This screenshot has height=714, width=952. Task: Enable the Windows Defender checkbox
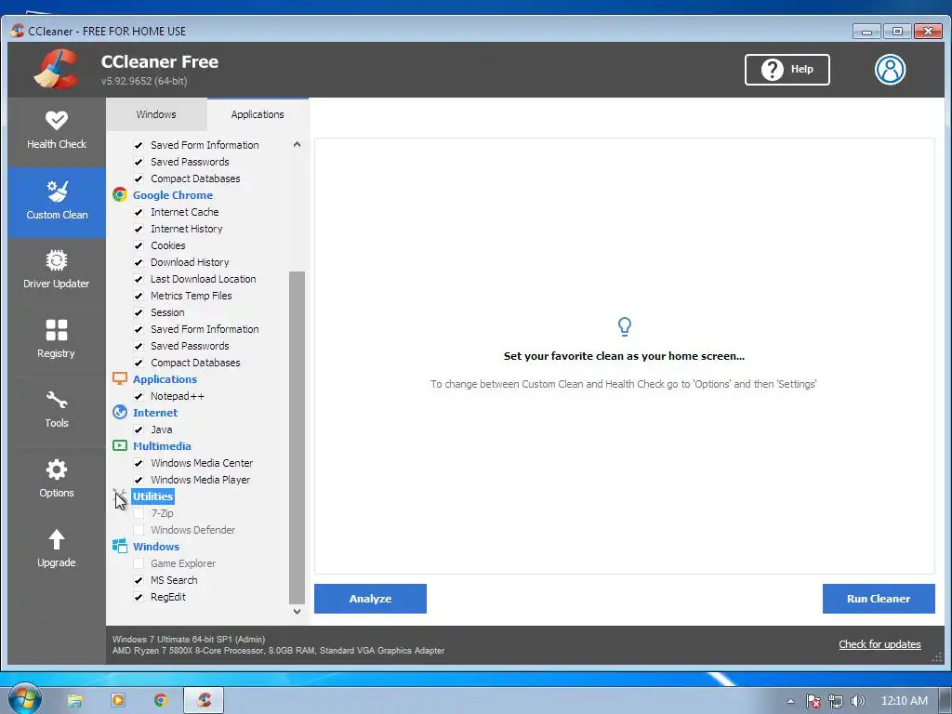pyautogui.click(x=139, y=530)
